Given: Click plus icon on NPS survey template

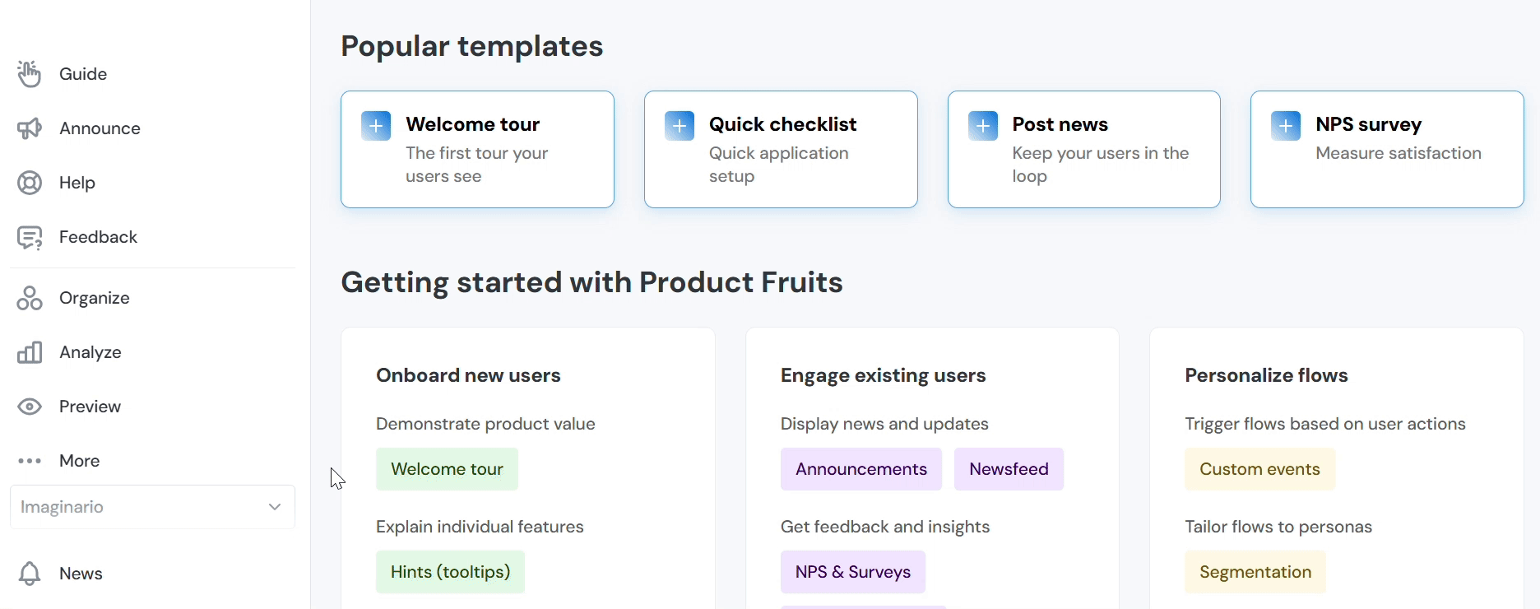Looking at the screenshot, I should tap(1286, 126).
